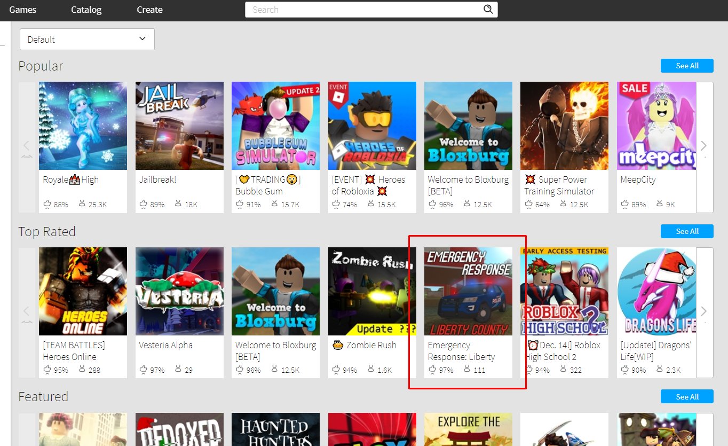
Task: Open the Dragons Life thumbnail
Action: tap(656, 291)
